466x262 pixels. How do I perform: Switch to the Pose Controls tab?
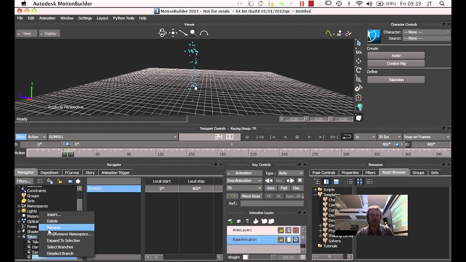point(324,172)
